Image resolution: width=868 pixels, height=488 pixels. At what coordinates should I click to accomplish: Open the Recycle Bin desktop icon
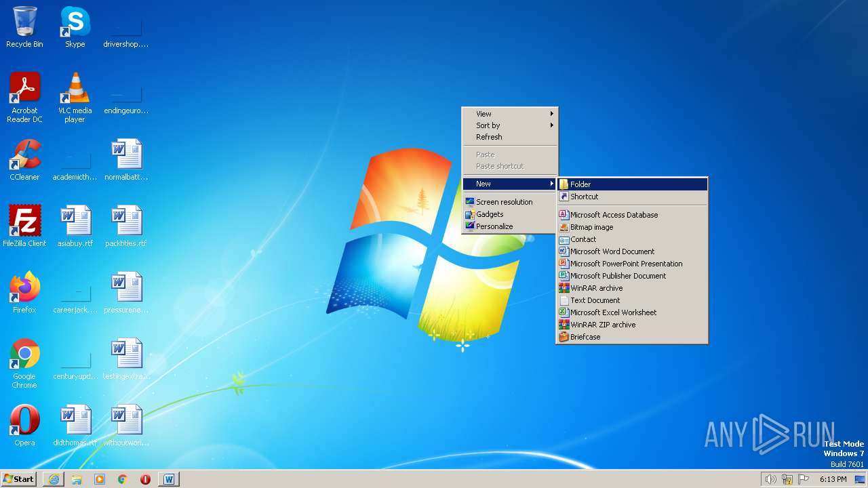point(24,27)
